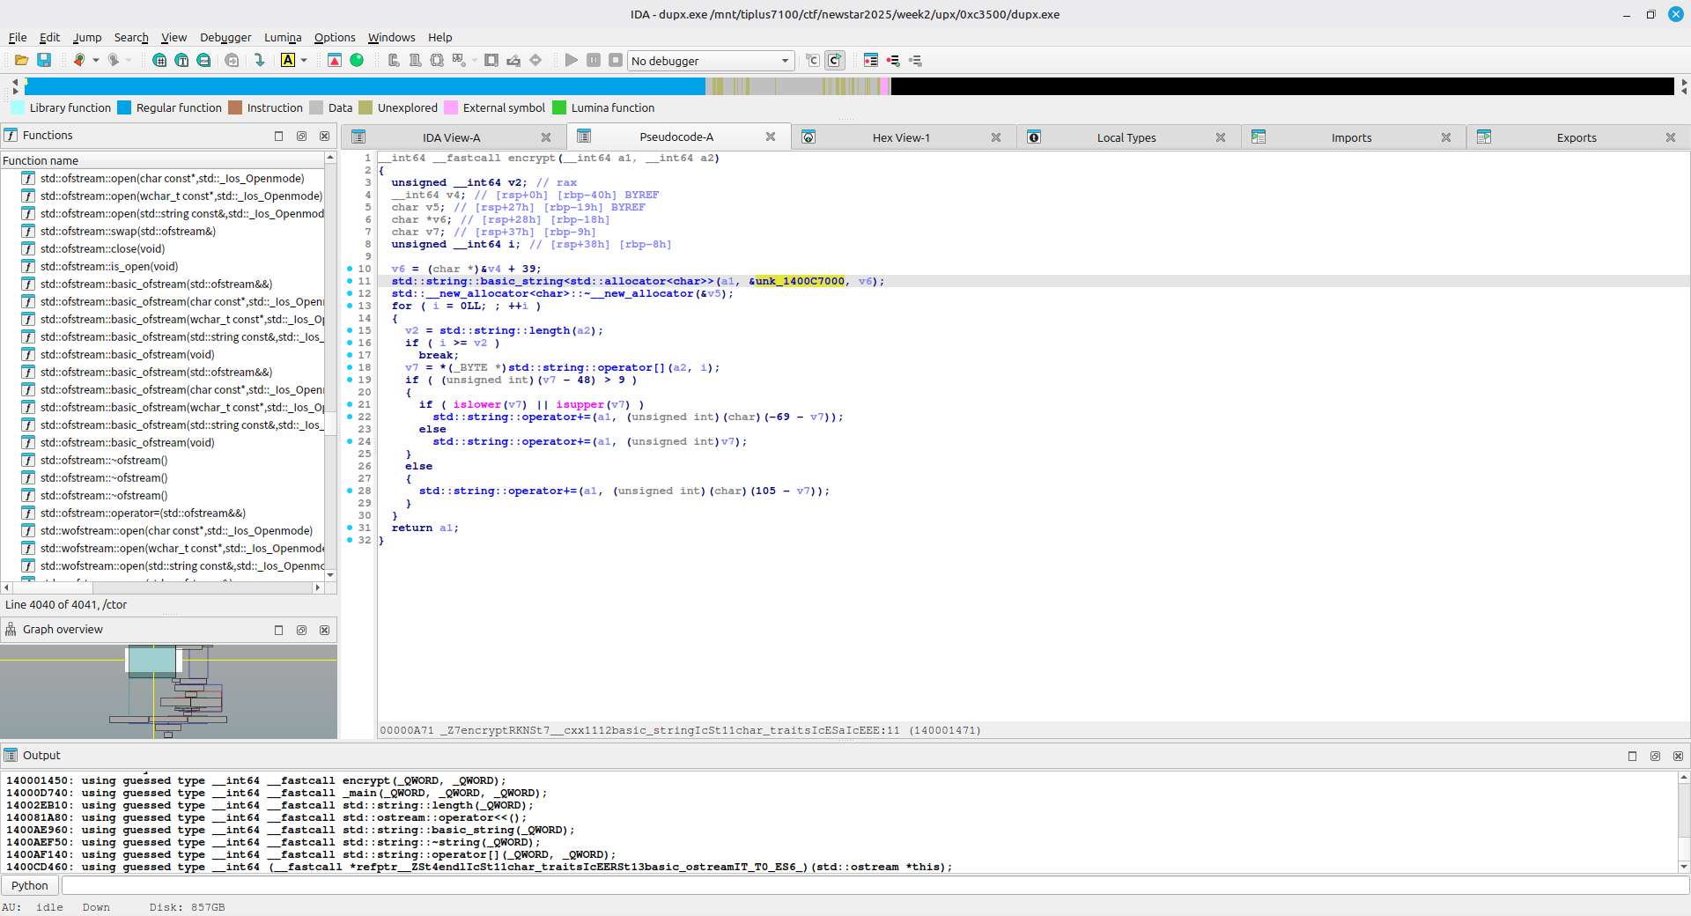Viewport: 1691px width, 916px height.
Task: Click the breakpoint list icon in the toolbar
Action: (x=871, y=60)
